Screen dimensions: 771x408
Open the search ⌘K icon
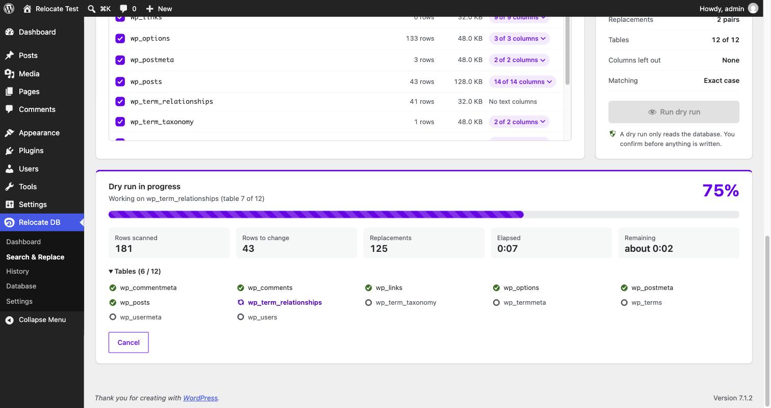(91, 9)
